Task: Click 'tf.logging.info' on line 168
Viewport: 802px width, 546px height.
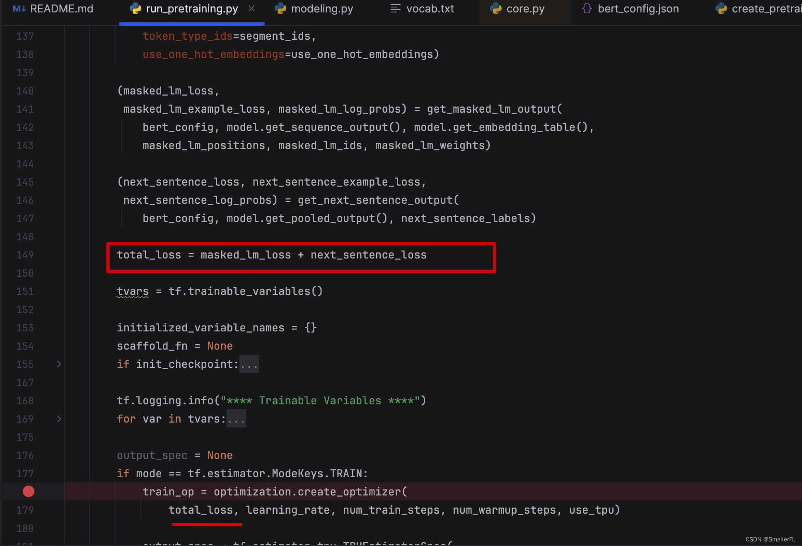Action: click(x=165, y=401)
